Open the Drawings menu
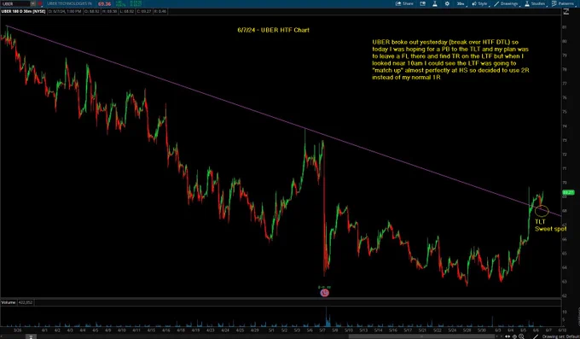Screen dimensions: 580x339 507,3
